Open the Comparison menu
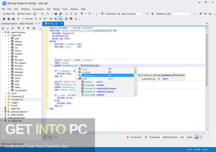Viewport: 216px width, 152px height. click(38, 9)
